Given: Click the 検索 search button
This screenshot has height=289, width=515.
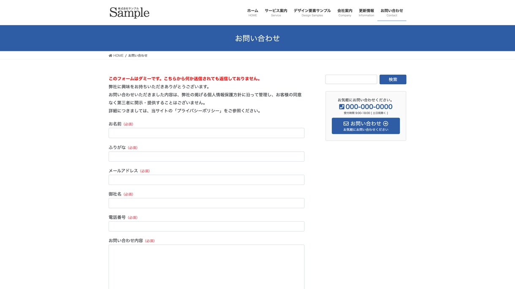Looking at the screenshot, I should coord(393,79).
